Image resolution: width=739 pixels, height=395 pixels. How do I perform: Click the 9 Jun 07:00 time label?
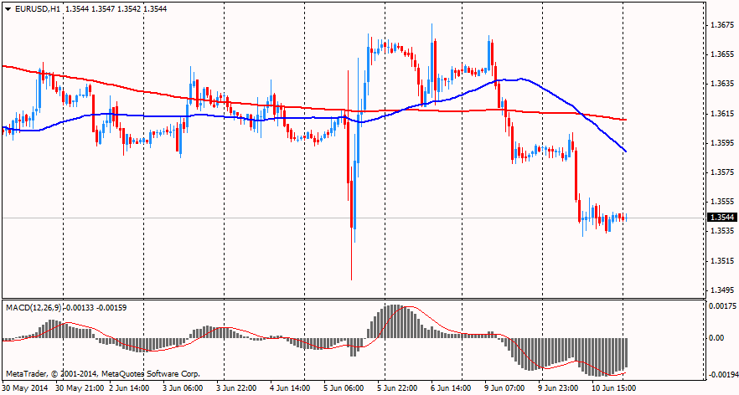click(505, 388)
